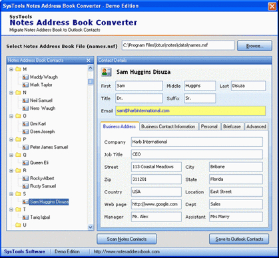Collapse the P group node
279x258 pixels.
pyautogui.click(x=11, y=140)
